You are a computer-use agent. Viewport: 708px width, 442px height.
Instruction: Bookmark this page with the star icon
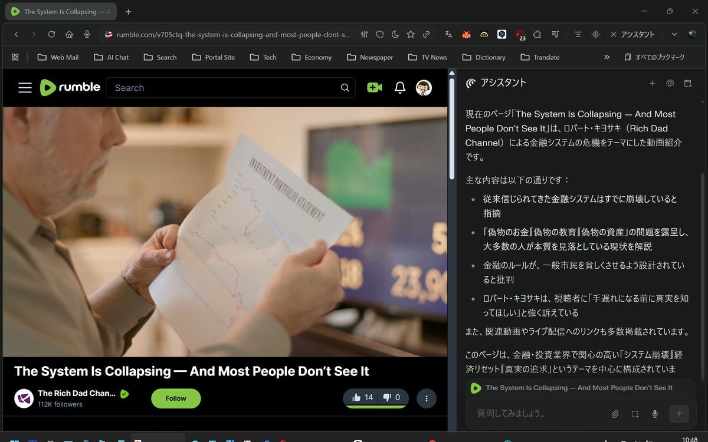pyautogui.click(x=411, y=34)
